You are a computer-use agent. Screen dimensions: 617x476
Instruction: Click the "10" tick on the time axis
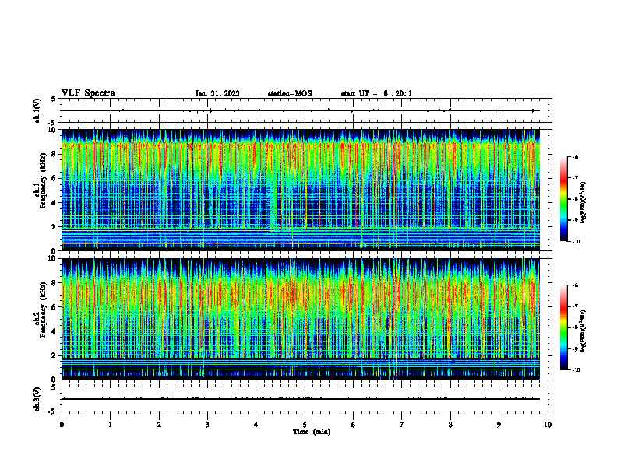[548, 425]
